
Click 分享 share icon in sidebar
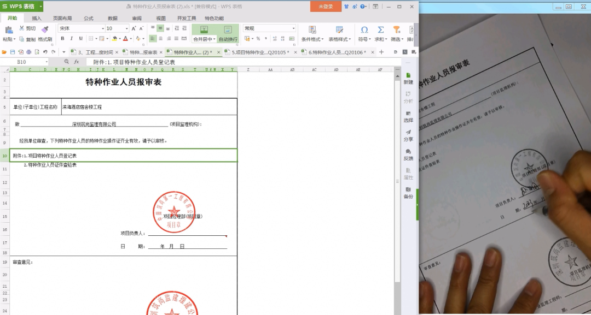tap(408, 135)
